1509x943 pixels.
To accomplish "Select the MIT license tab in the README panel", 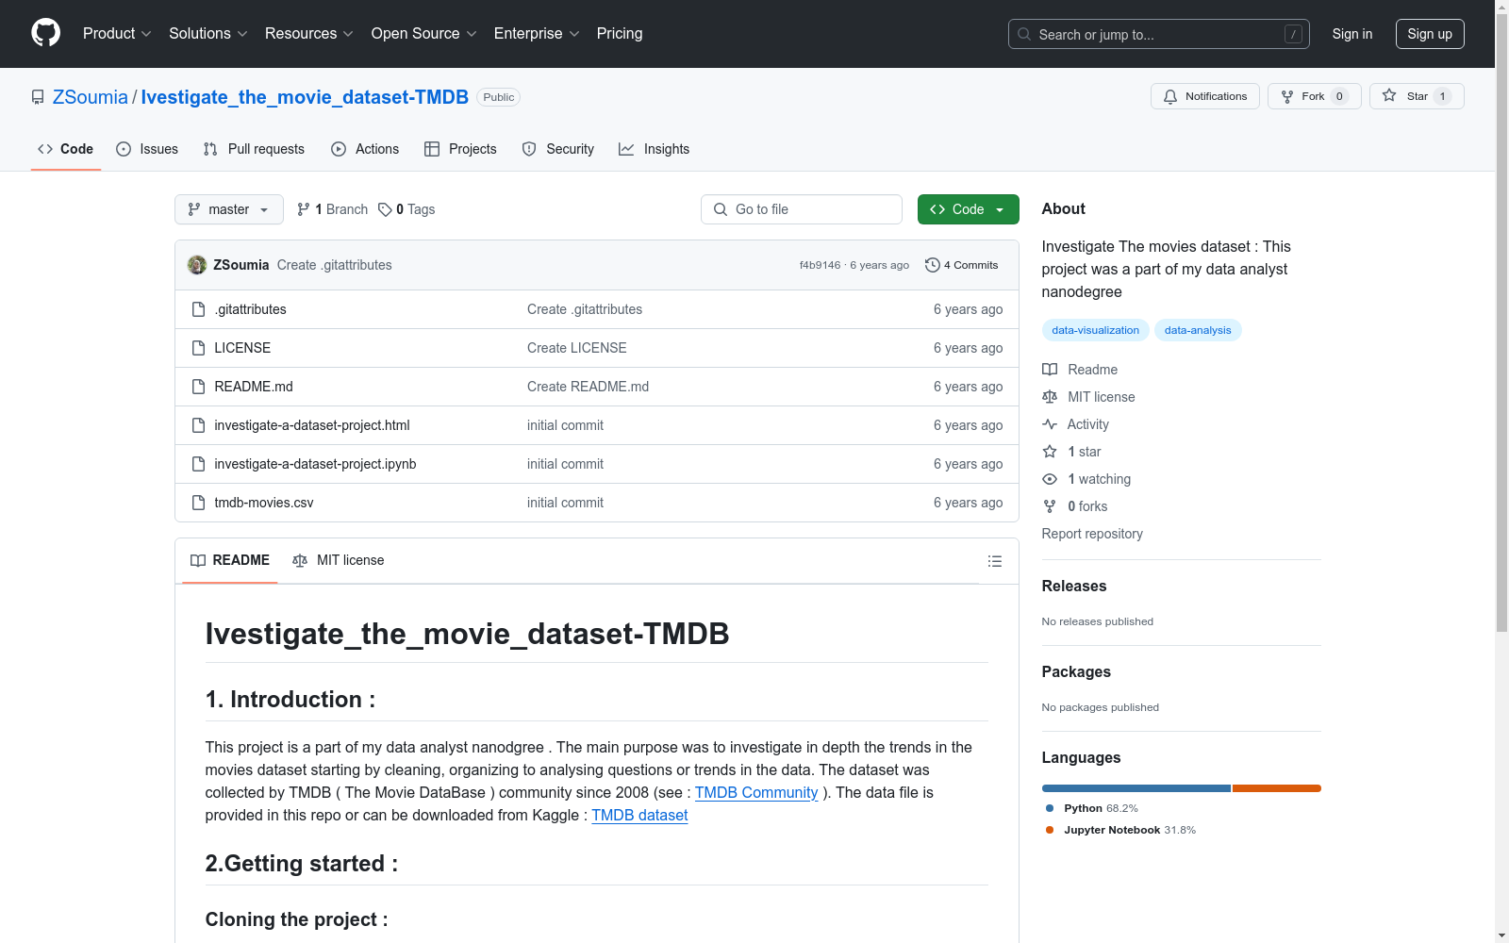I will [x=339, y=560].
